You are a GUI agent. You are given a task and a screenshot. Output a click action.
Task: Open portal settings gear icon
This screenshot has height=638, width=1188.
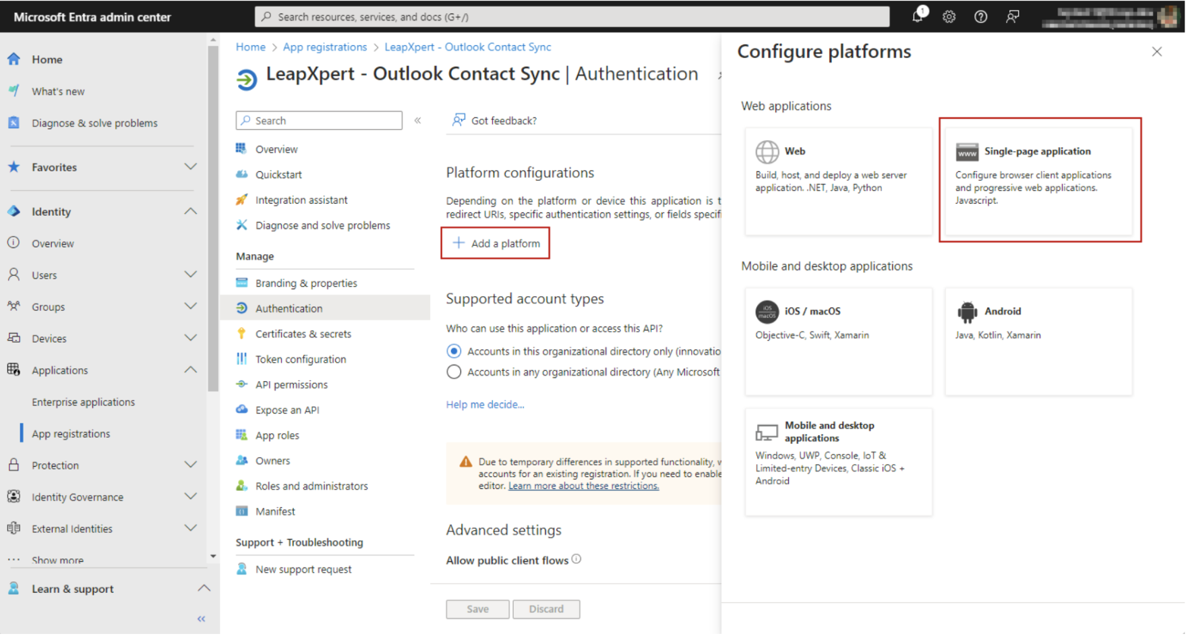(x=949, y=17)
